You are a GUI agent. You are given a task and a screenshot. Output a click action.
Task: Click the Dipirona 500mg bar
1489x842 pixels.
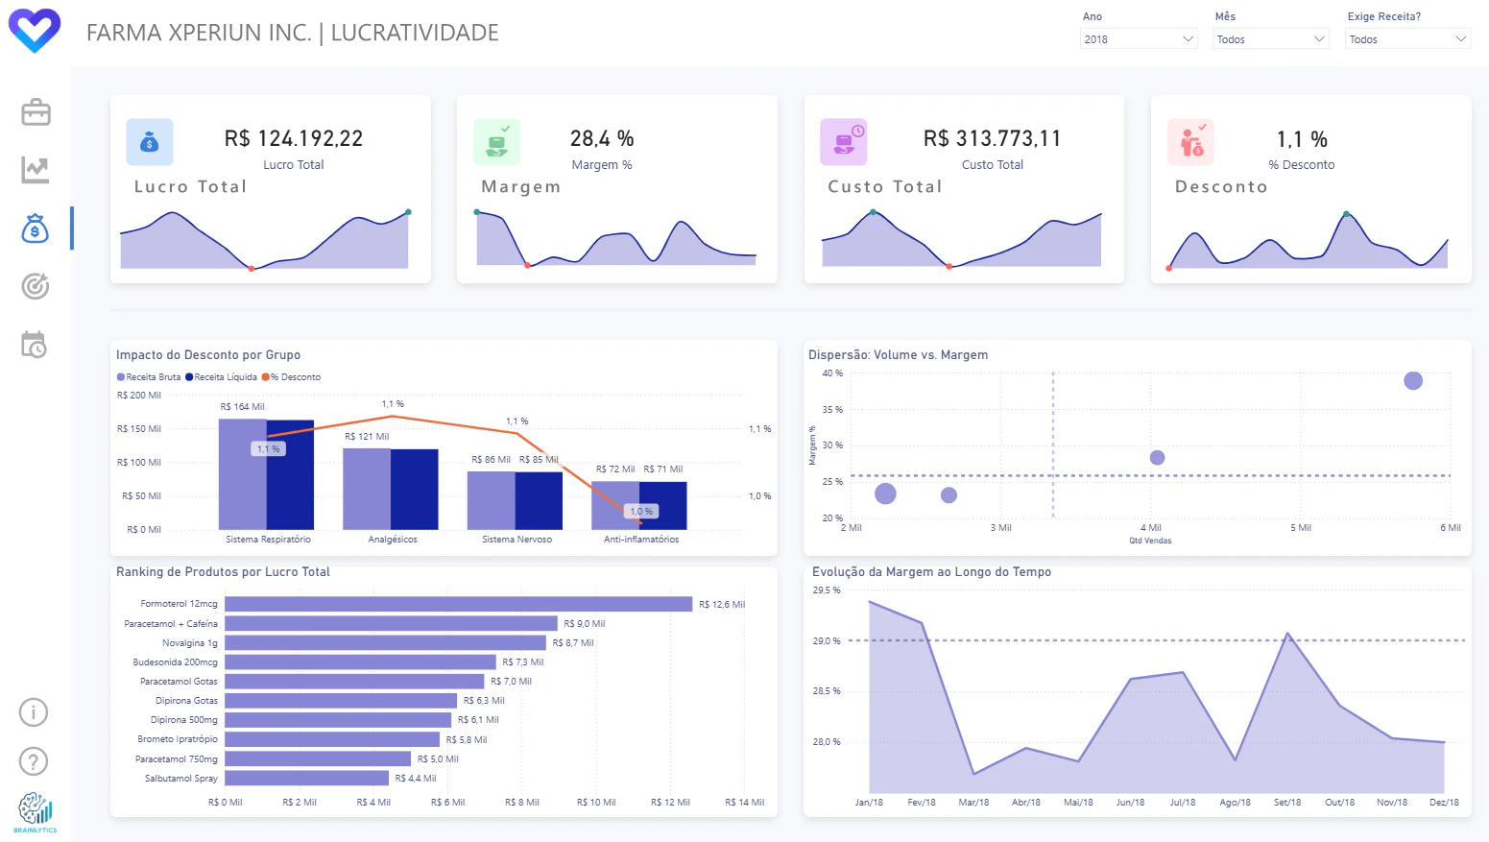coord(338,719)
